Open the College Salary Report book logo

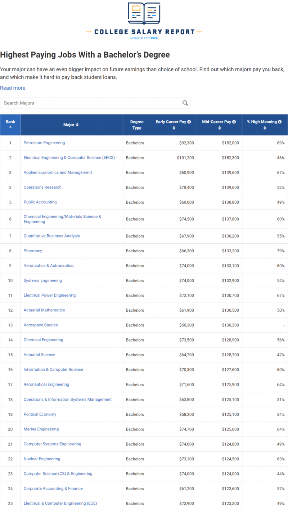(x=144, y=14)
